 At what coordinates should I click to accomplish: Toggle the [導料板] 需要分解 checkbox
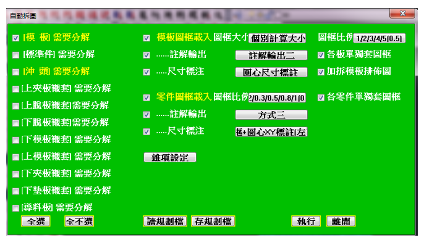[15, 208]
